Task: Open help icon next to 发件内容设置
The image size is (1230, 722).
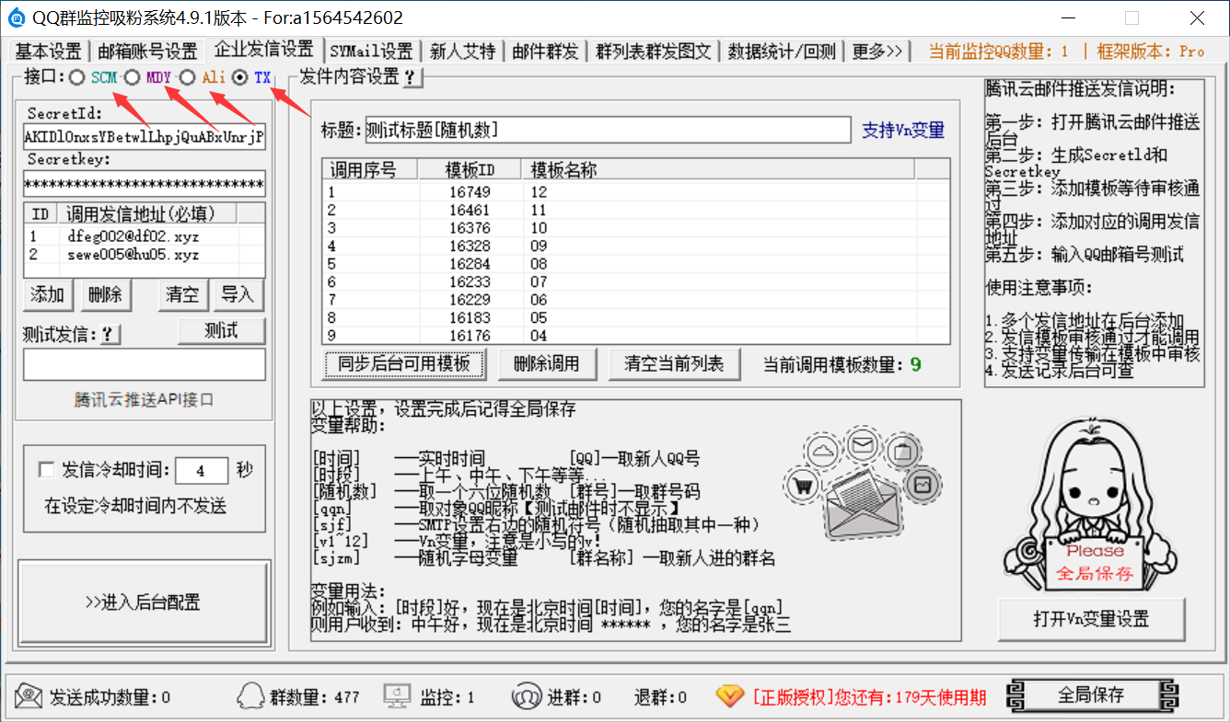Action: (412, 78)
